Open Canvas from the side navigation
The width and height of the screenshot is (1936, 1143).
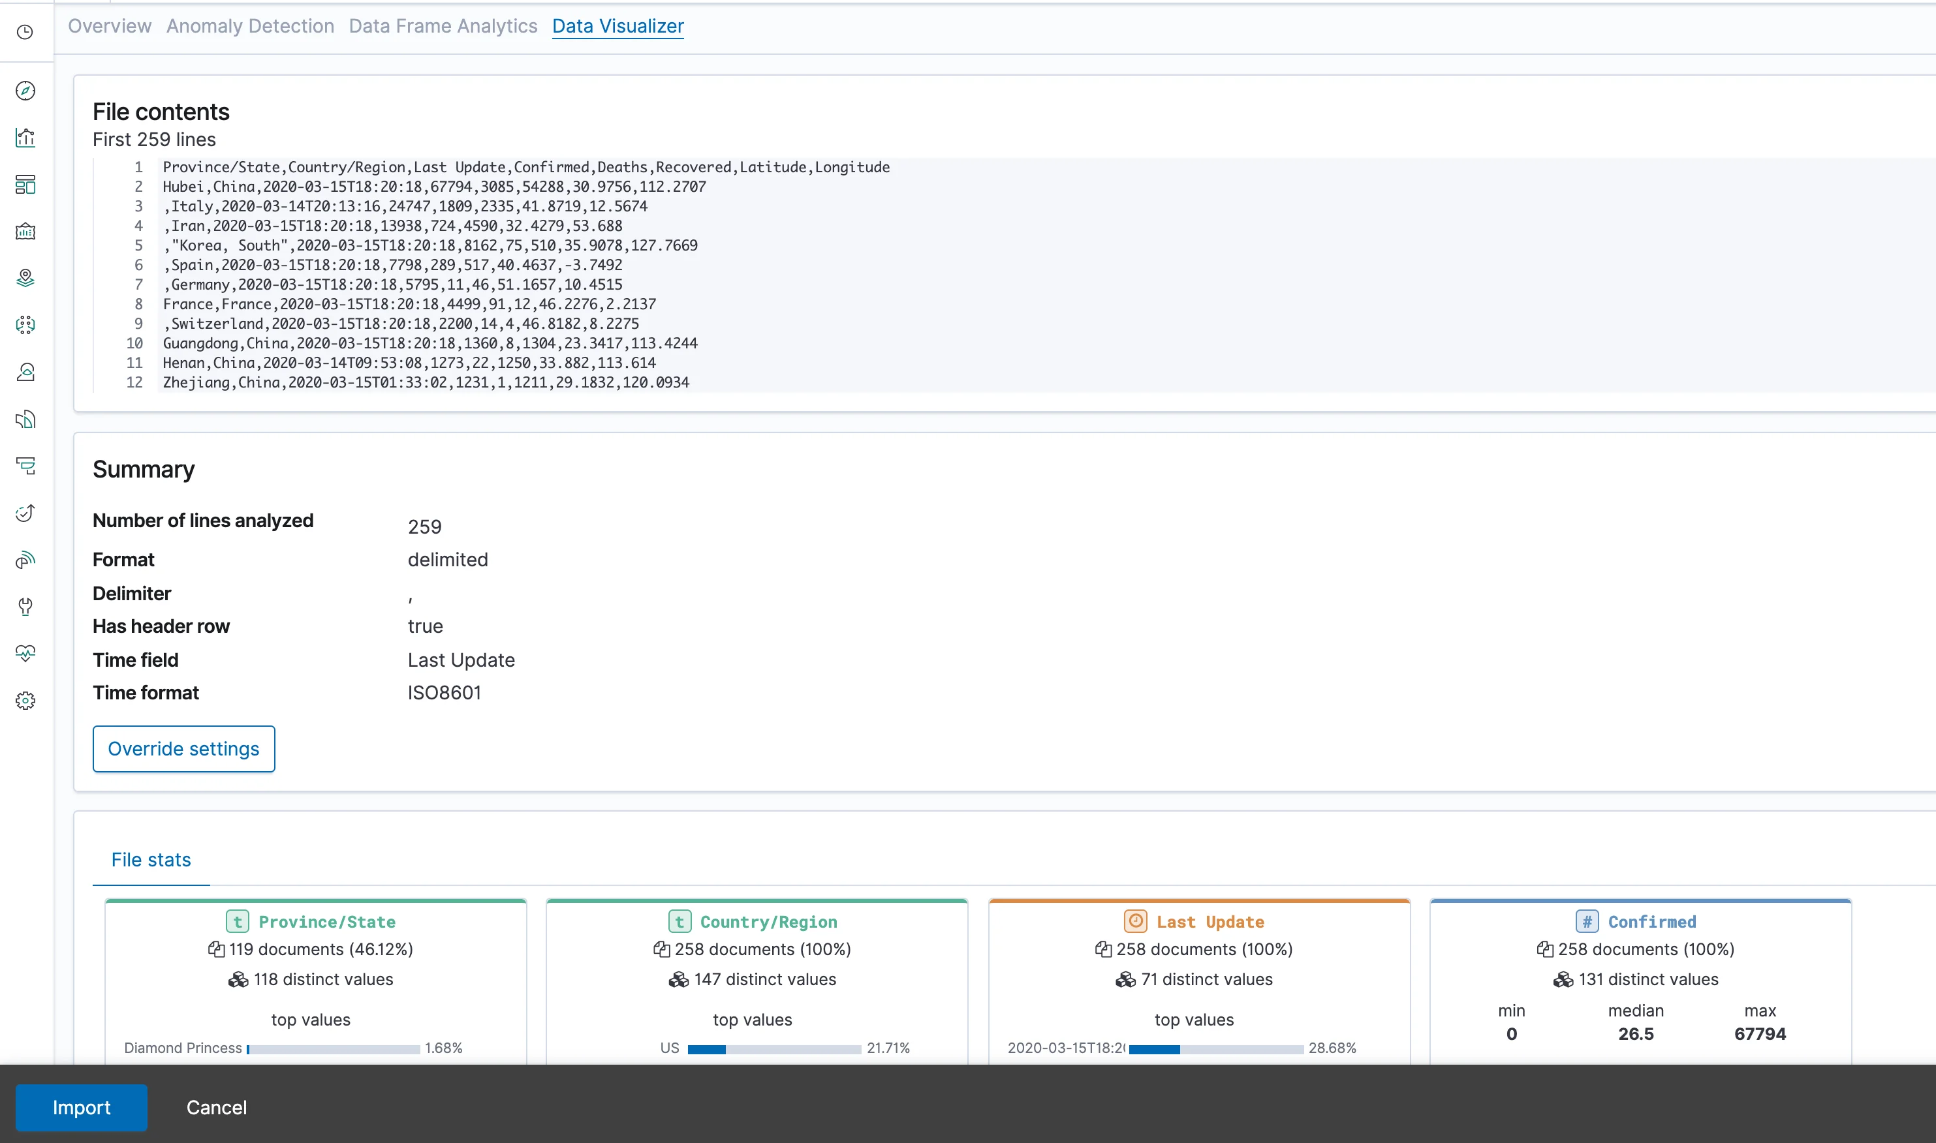(25, 232)
